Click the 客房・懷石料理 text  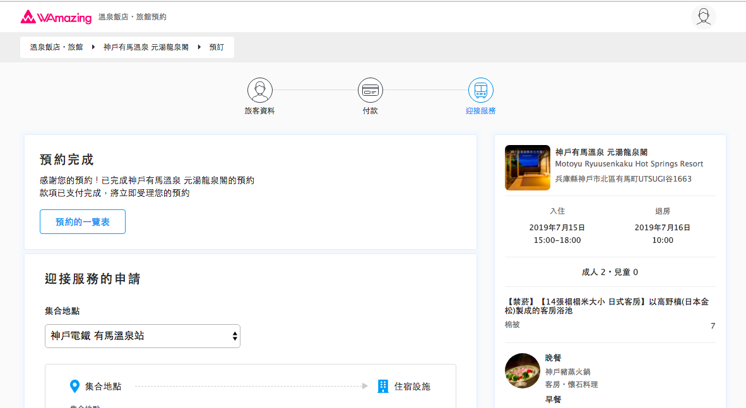571,385
